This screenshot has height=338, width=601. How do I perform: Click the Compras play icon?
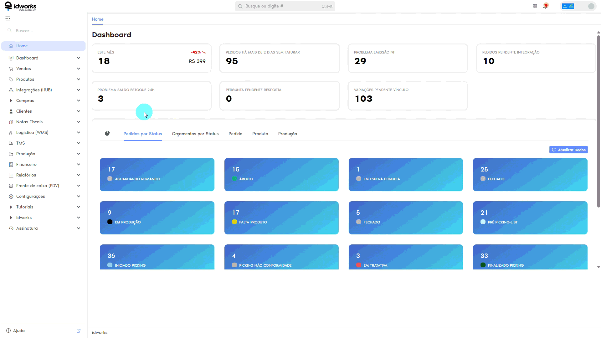point(11,100)
